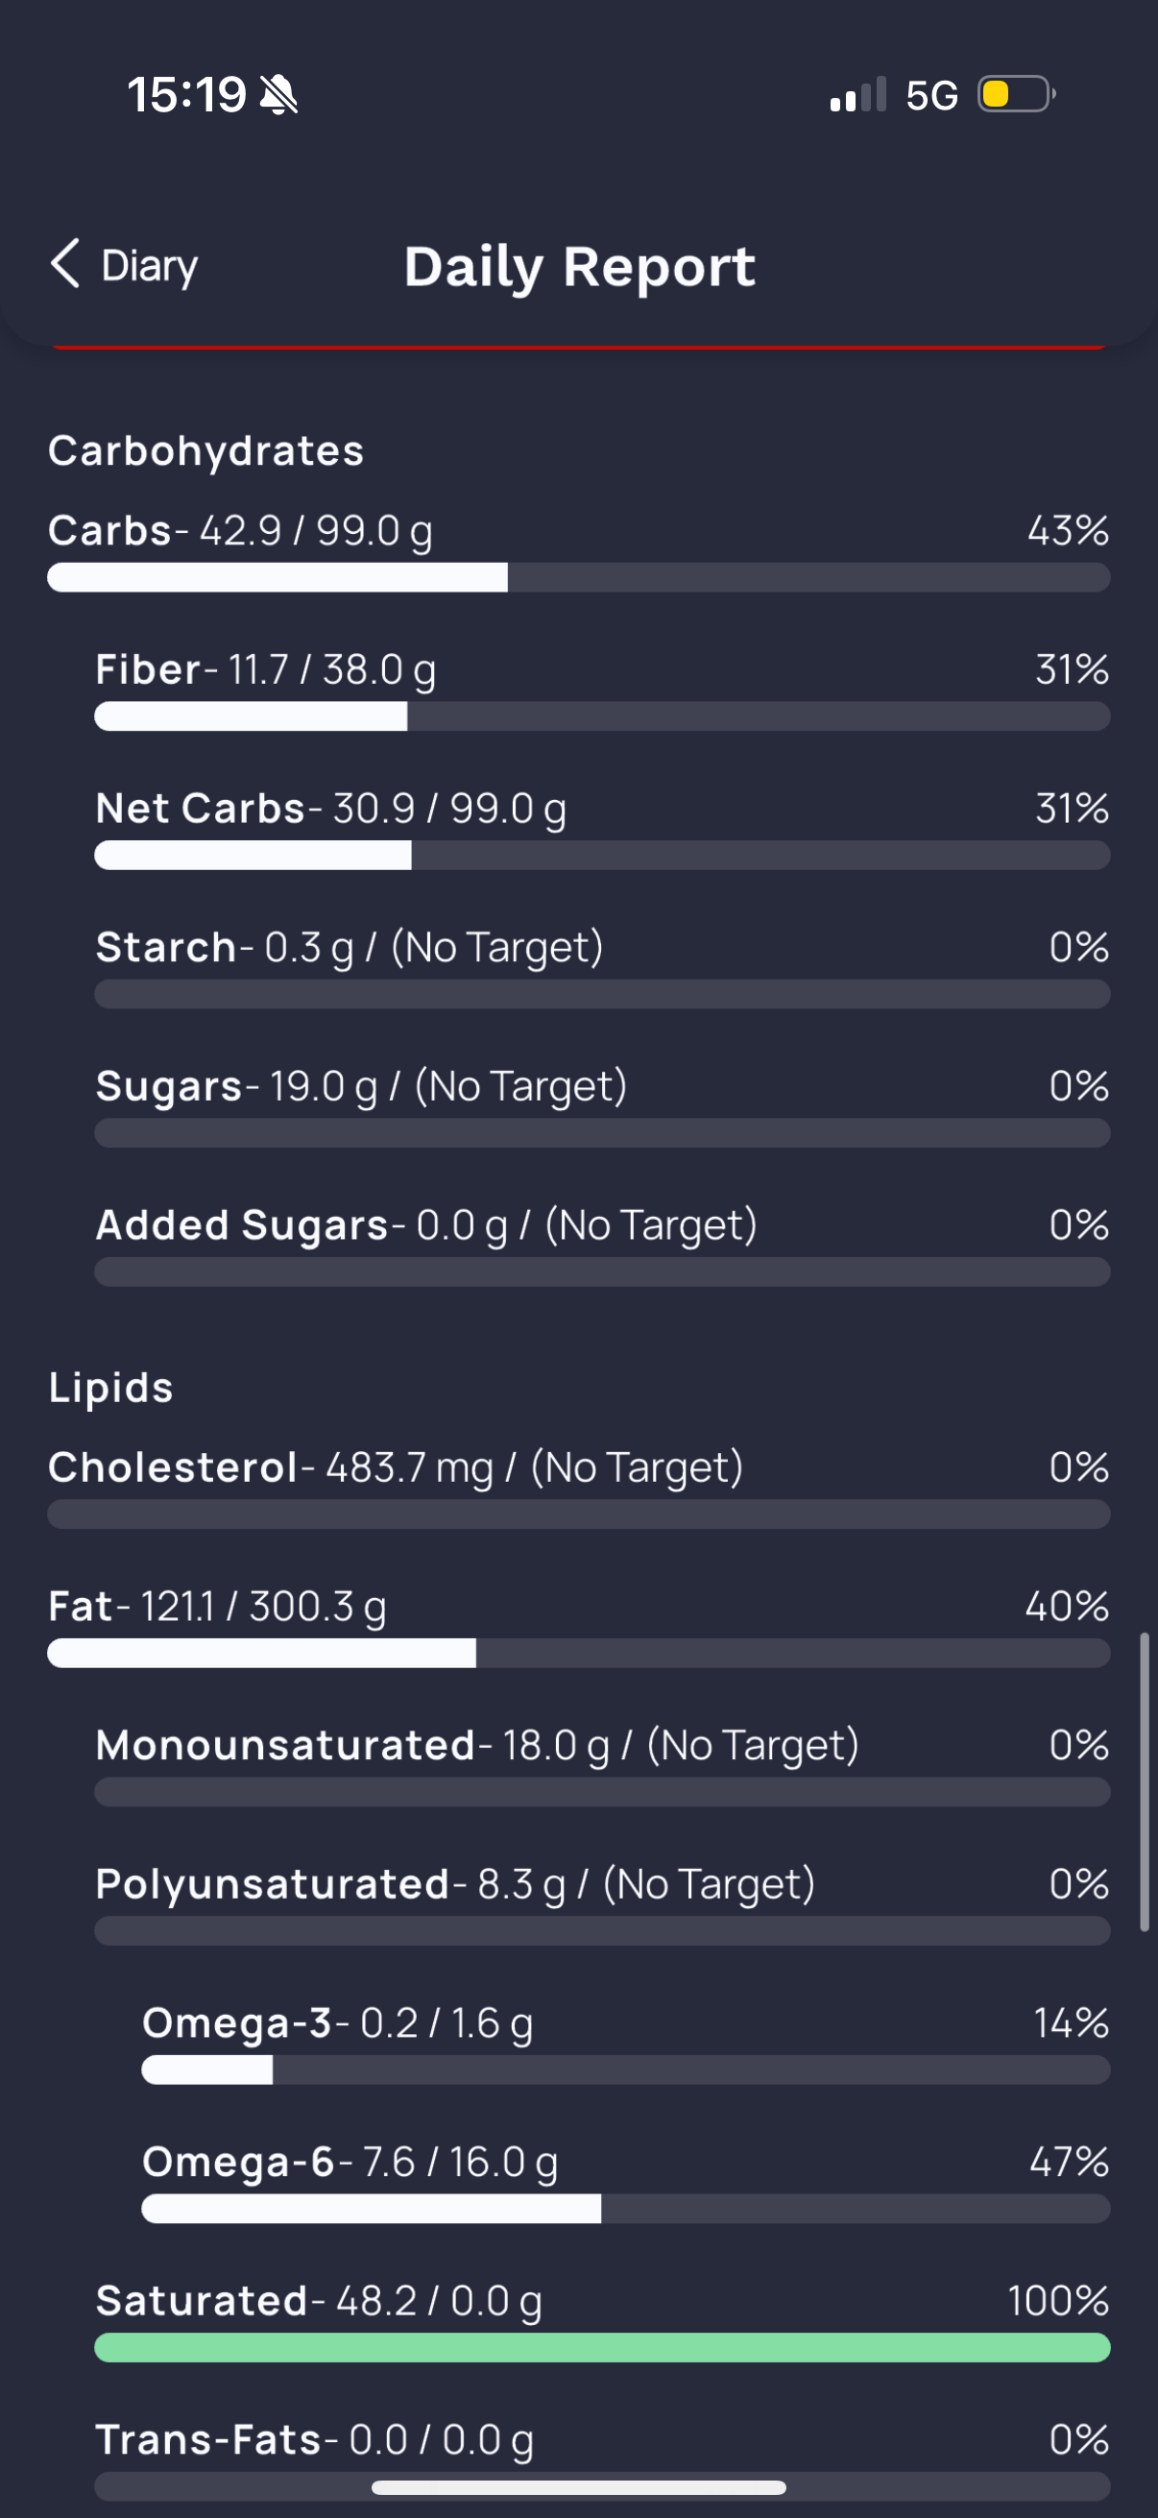Screen dimensions: 1158x2518
Task: Tap the cellular signal bars icon
Action: 858,95
